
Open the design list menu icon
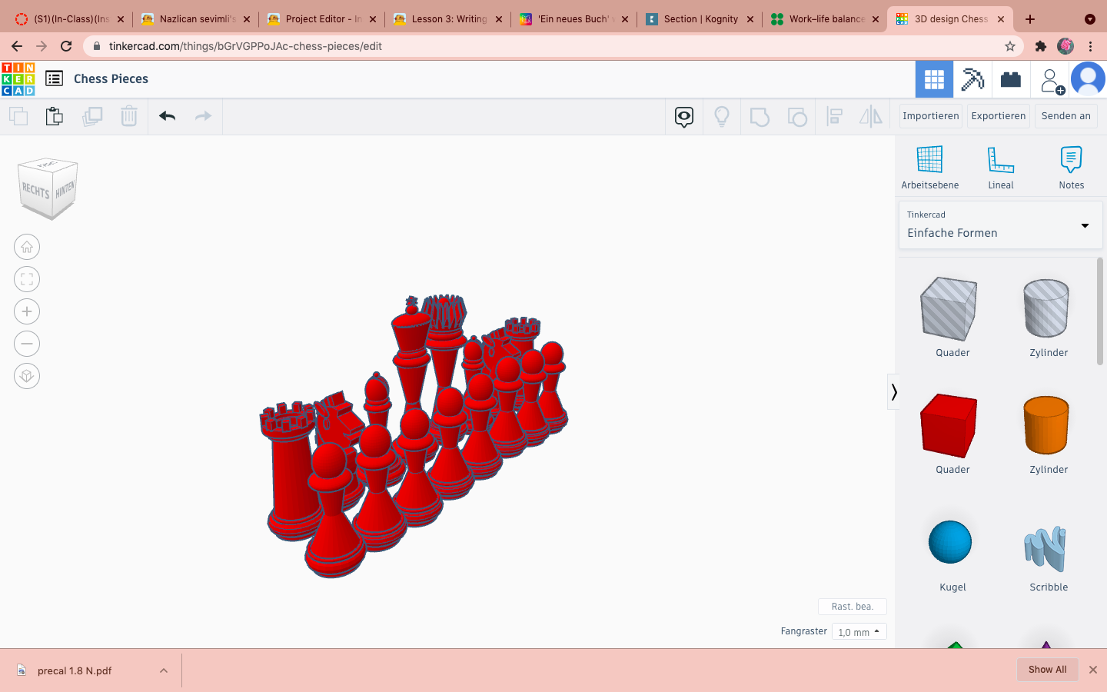(54, 78)
